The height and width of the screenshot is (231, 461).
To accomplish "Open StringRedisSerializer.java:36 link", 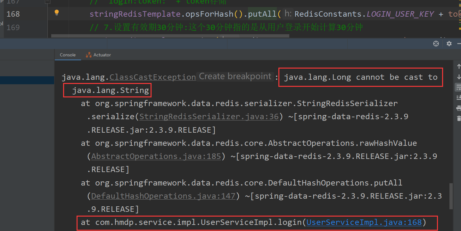I will [209, 117].
